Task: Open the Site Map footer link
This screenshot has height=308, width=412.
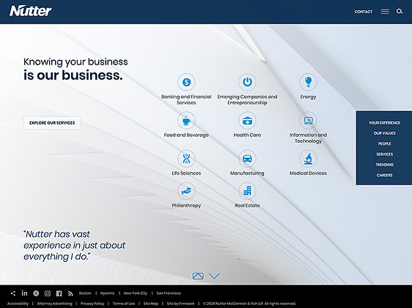Action: tap(151, 304)
